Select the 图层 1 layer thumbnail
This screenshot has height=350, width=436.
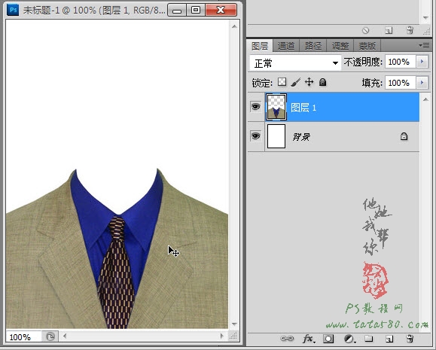[x=276, y=107]
